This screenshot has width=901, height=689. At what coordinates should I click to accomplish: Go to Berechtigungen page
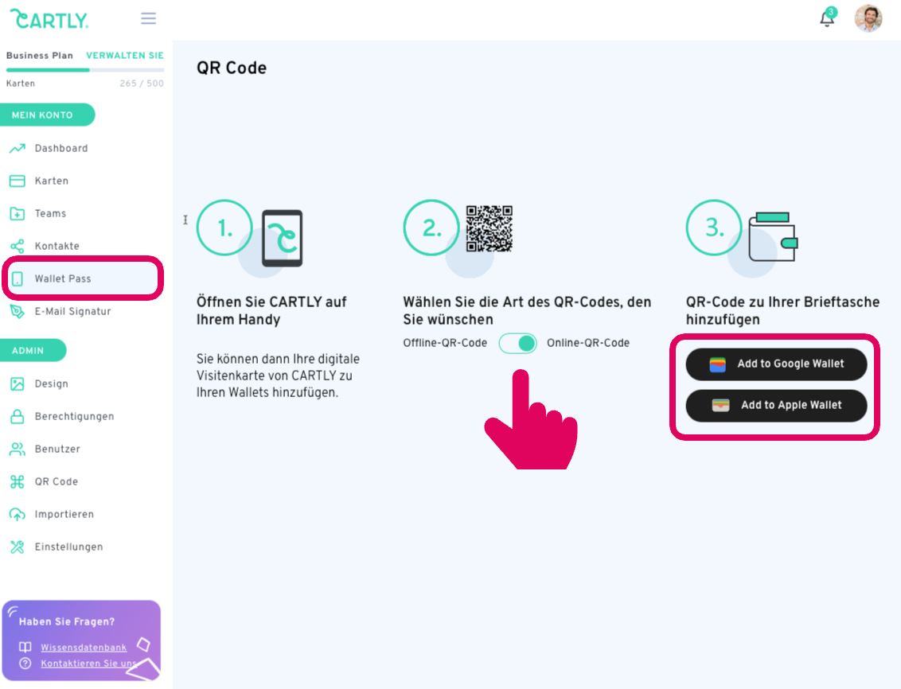point(74,417)
